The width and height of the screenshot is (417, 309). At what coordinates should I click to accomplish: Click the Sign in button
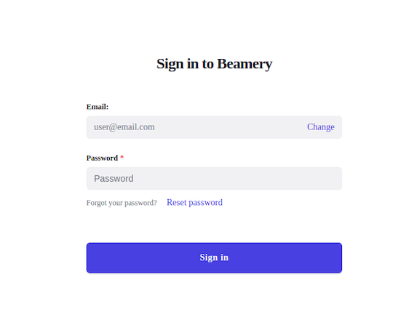(214, 257)
